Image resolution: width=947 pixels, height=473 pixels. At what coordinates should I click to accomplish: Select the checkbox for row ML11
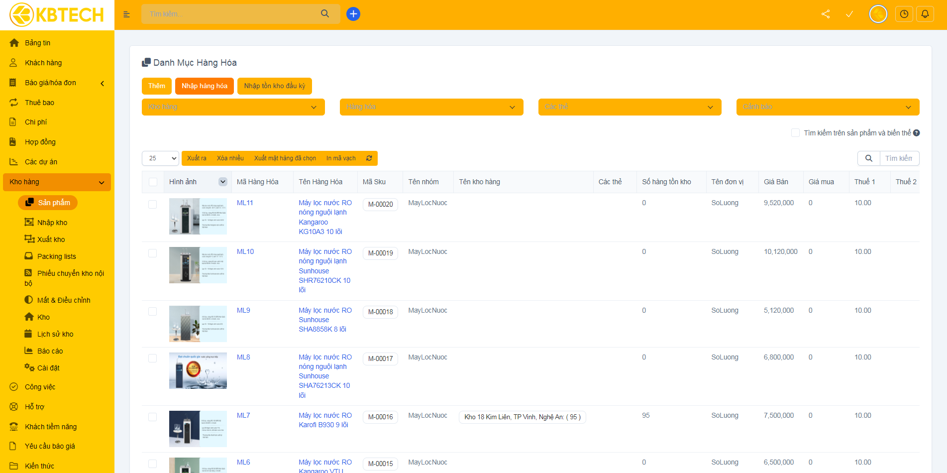[153, 204]
